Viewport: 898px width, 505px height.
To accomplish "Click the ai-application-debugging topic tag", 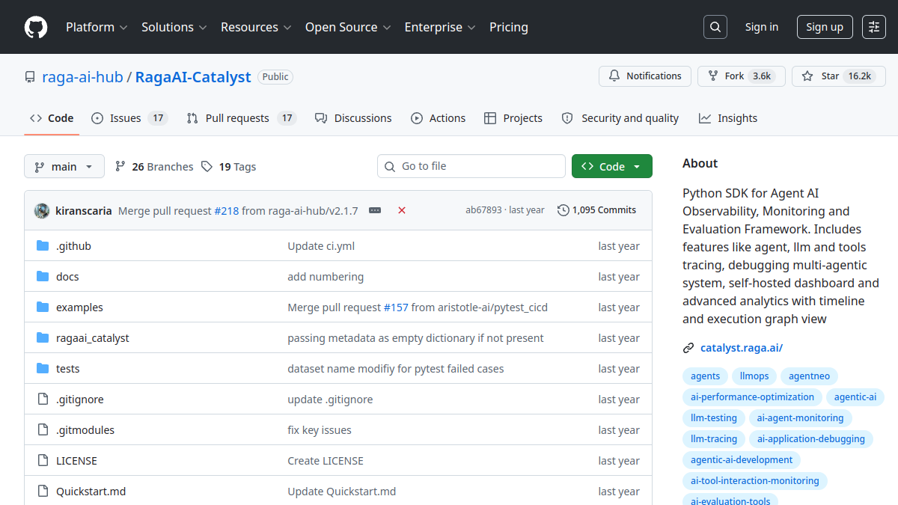I will click(811, 439).
